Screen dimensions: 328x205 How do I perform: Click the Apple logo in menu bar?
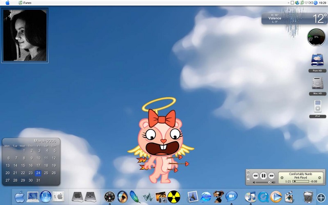[7, 3]
